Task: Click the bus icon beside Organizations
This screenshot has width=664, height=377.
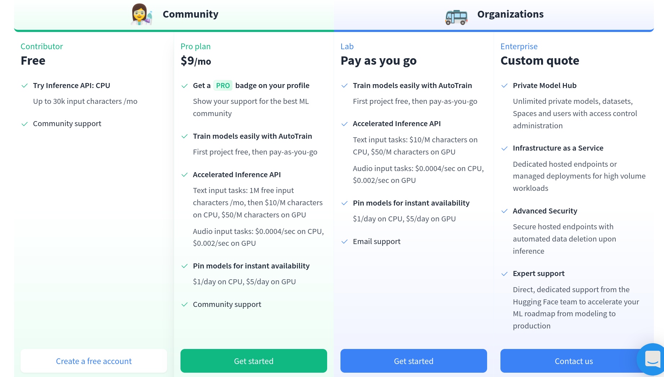Action: (x=456, y=16)
